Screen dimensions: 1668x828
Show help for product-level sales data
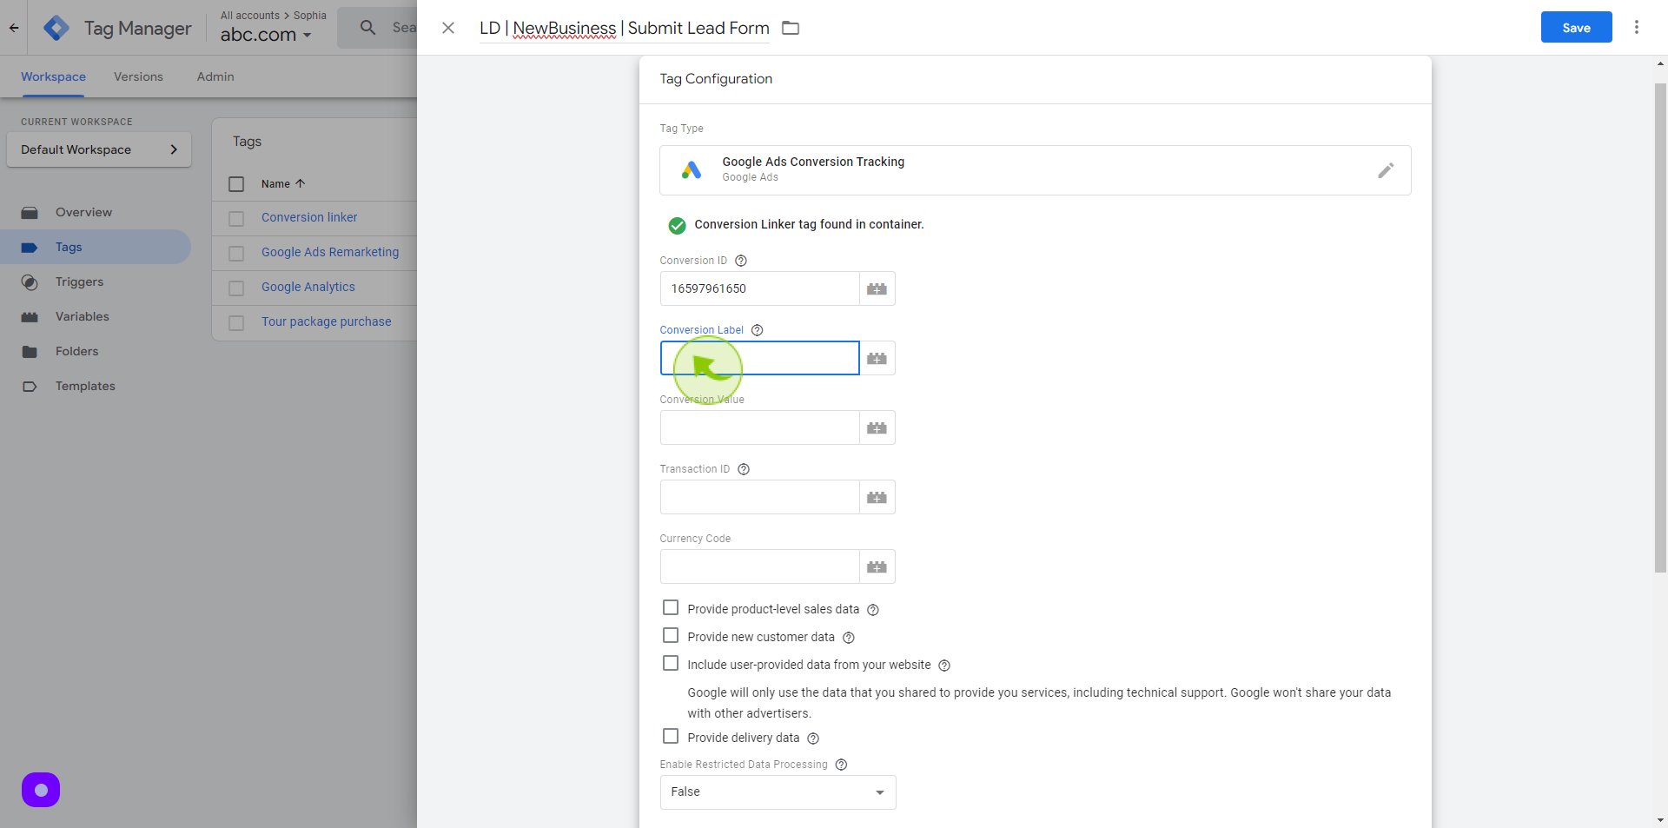point(873,610)
